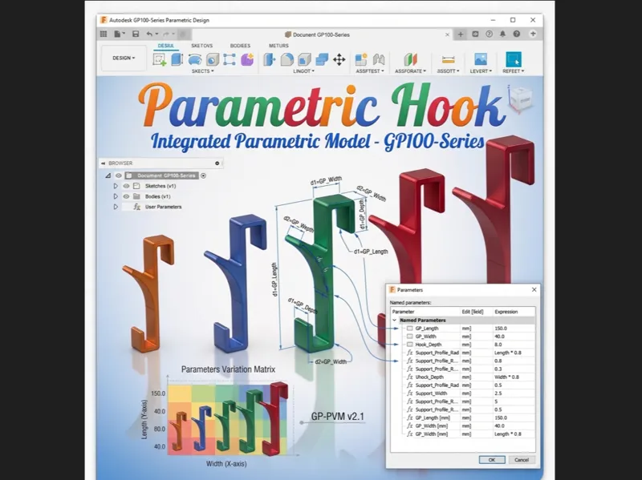Open a new design tab with plus
The width and height of the screenshot is (642, 480).
click(460, 34)
